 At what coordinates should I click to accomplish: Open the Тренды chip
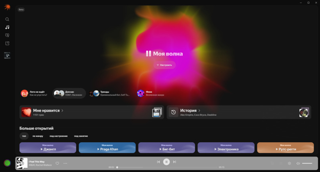coord(109,93)
